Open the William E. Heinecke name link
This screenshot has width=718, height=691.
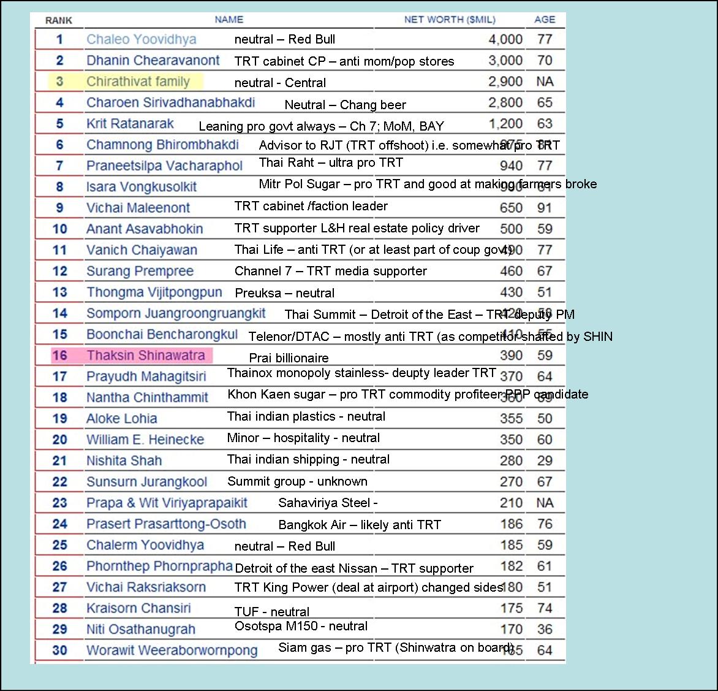coord(145,440)
